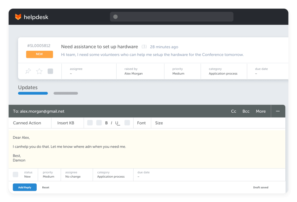Click the Add Reply button
Image resolution: width=297 pixels, height=202 pixels.
(x=25, y=187)
